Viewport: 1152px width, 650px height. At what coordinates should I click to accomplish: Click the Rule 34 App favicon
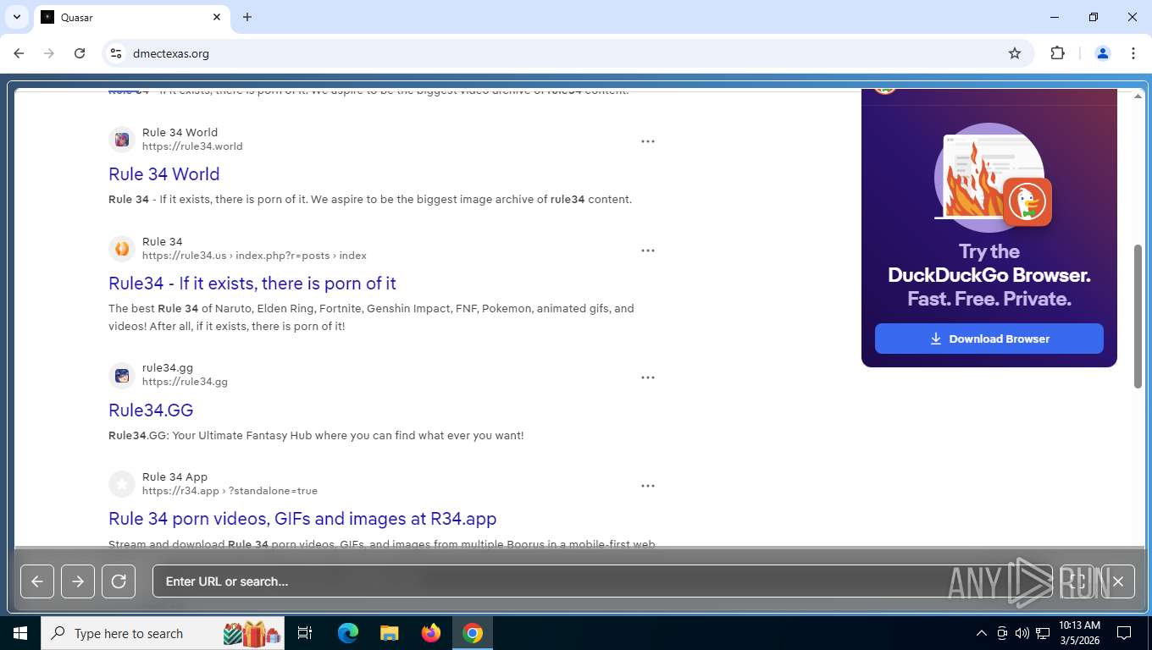pos(122,484)
